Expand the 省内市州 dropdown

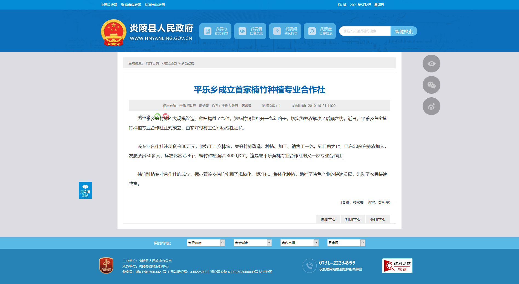[x=299, y=243]
